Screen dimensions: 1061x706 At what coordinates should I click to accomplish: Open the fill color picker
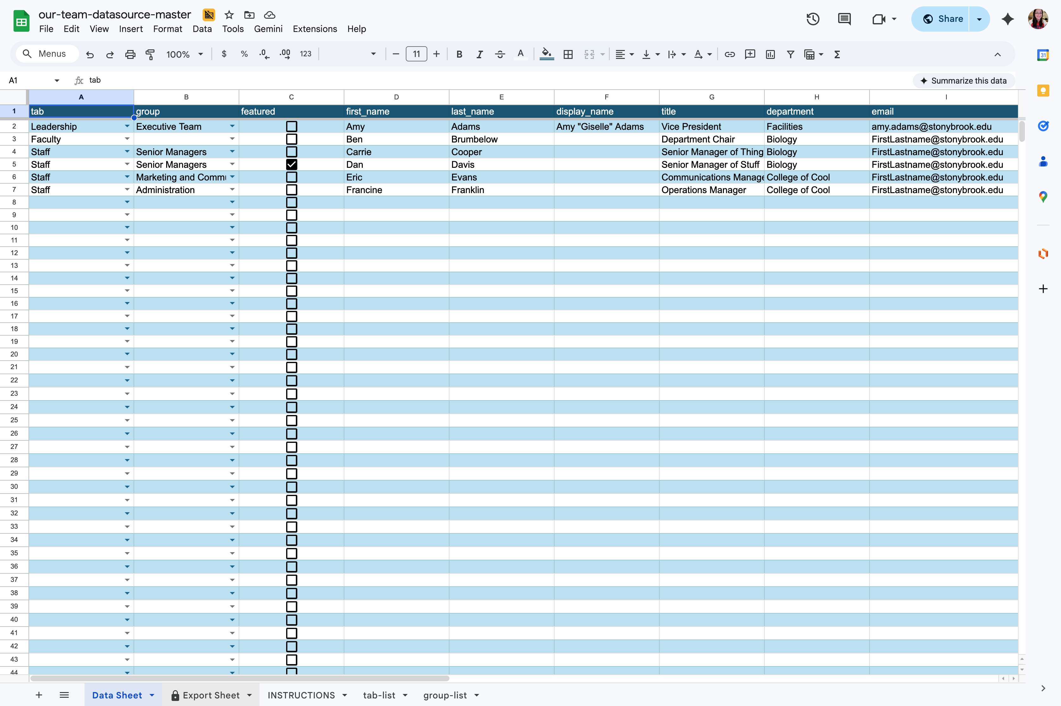tap(546, 54)
